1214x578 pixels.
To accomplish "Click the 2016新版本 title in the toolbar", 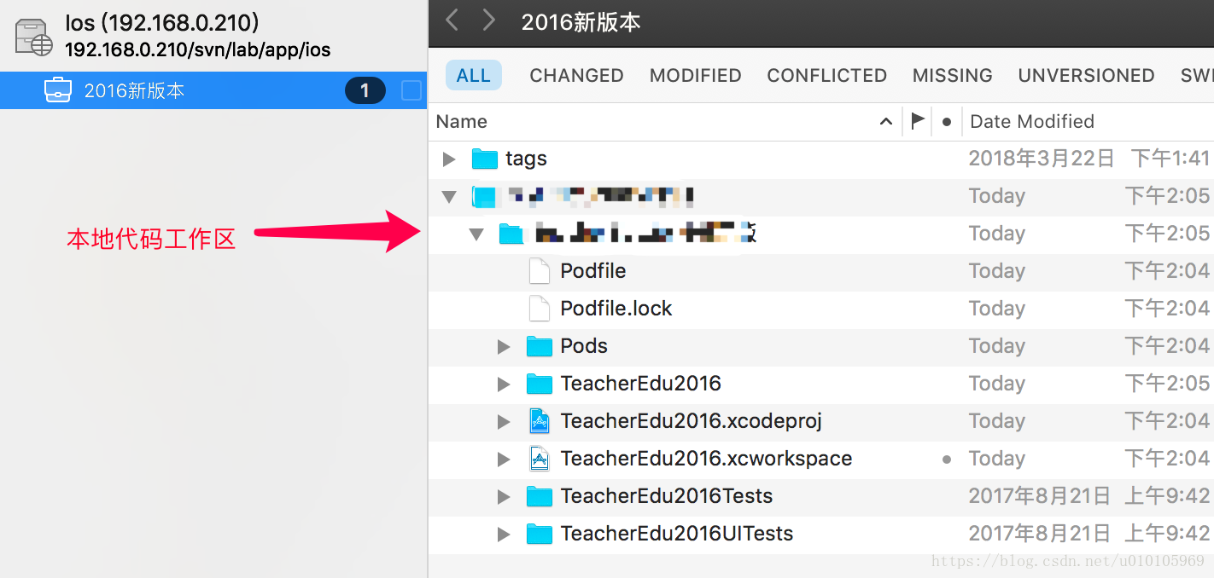I will pyautogui.click(x=581, y=22).
